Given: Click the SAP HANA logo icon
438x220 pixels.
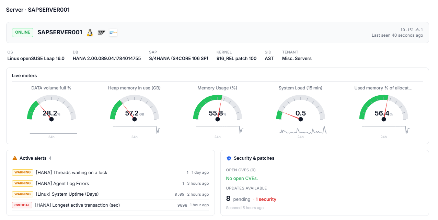Looking at the screenshot, I should [x=113, y=33].
